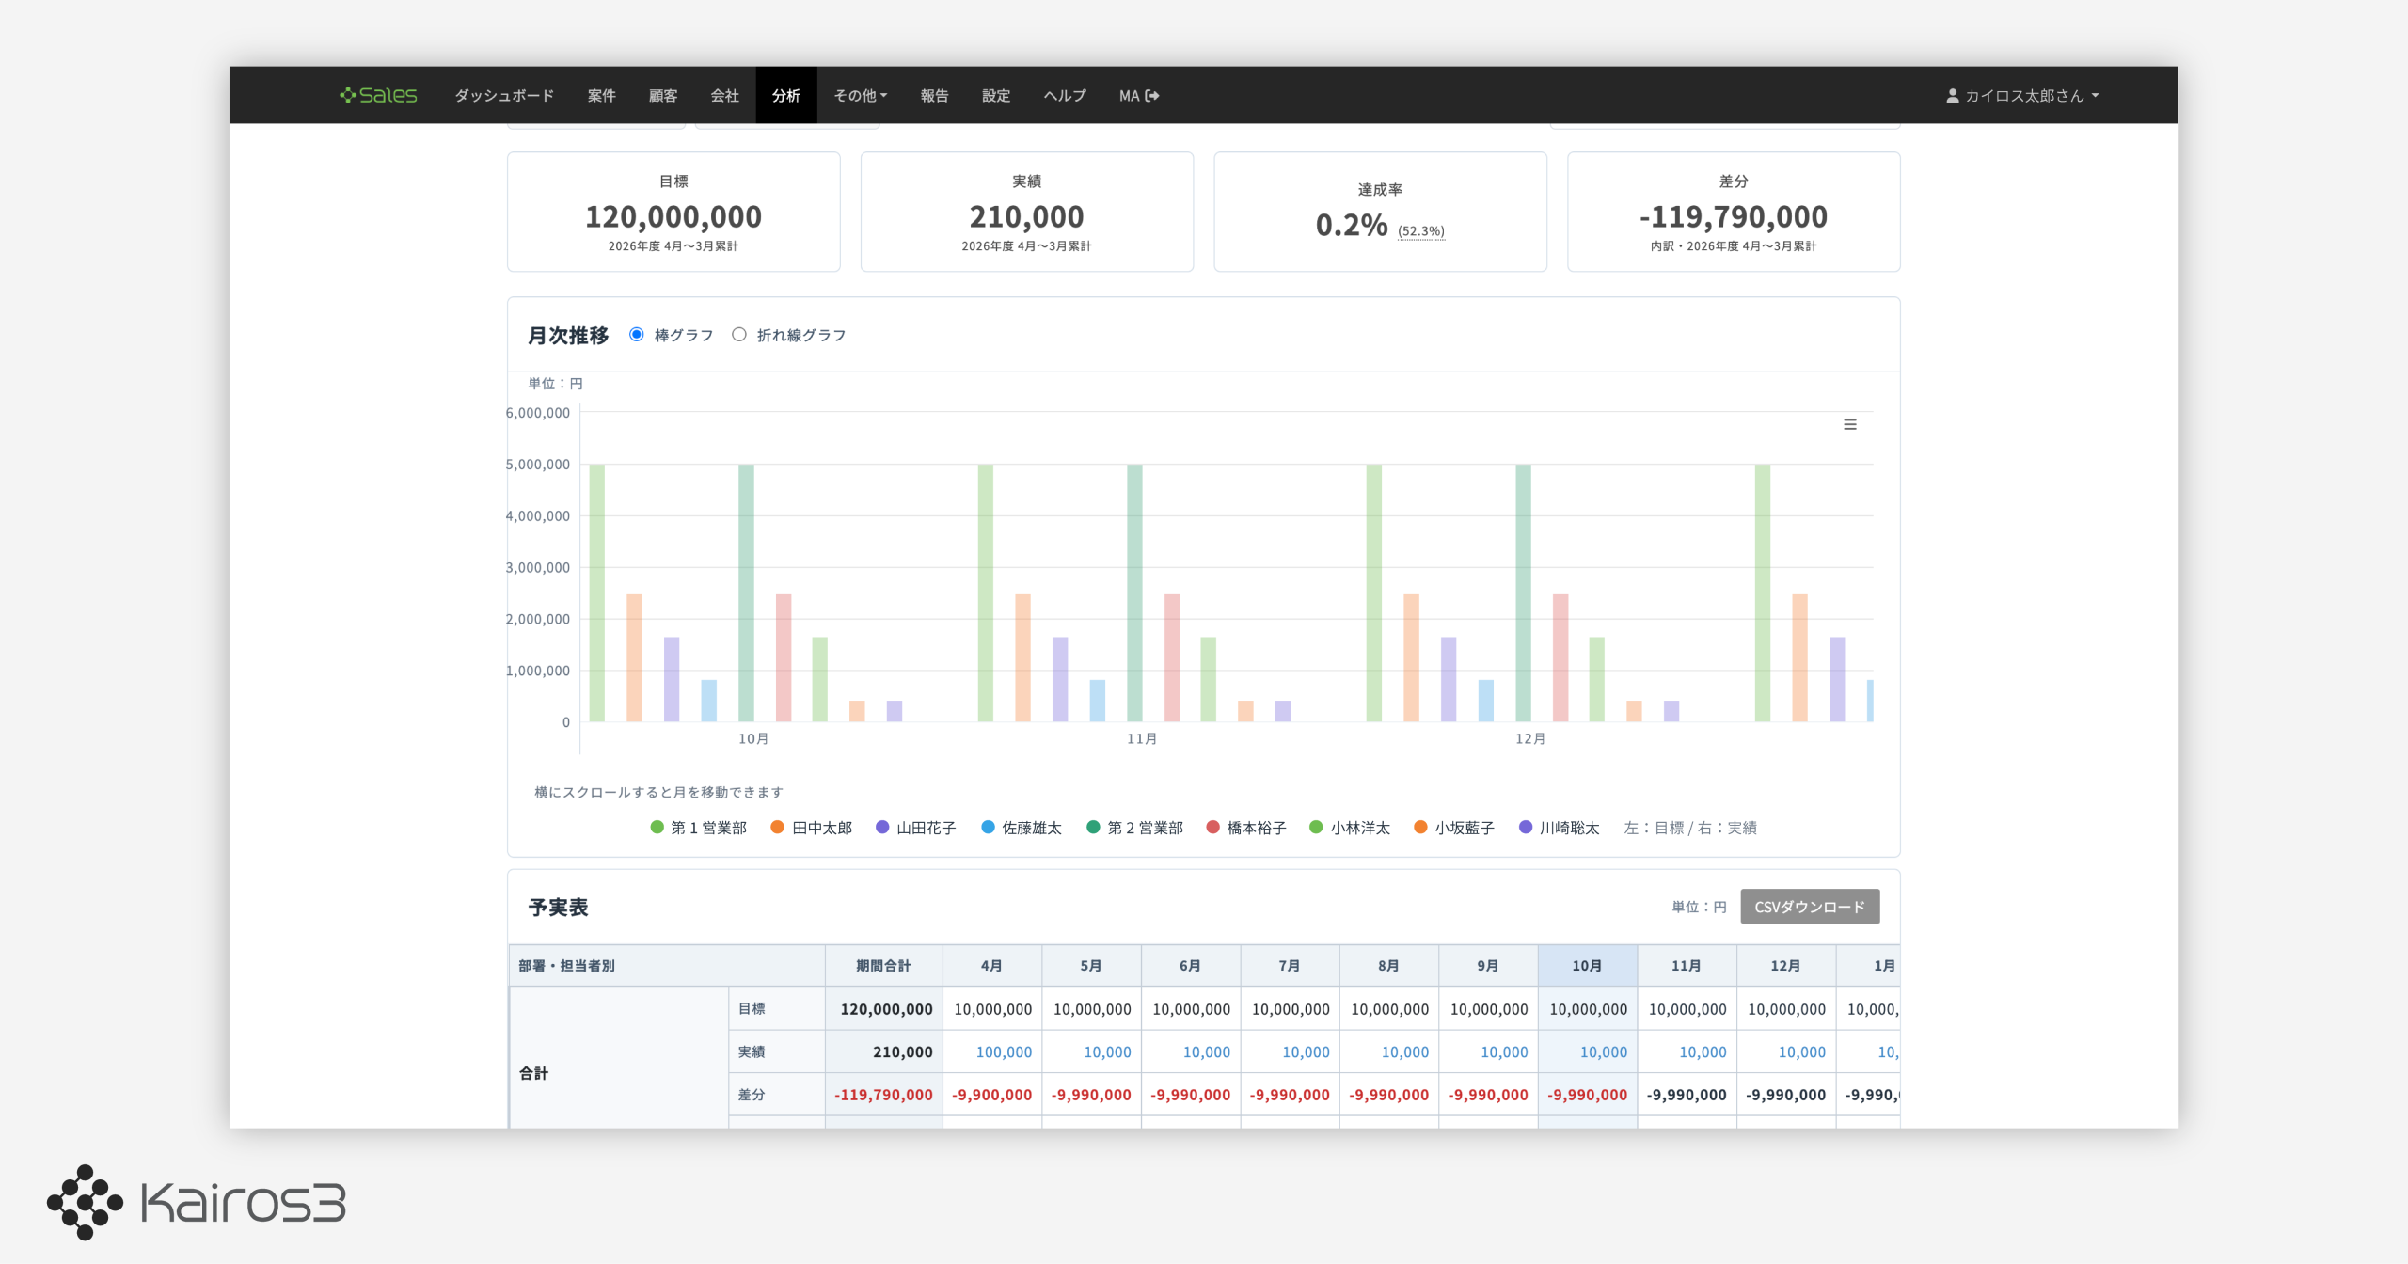The width and height of the screenshot is (2408, 1264).
Task: Toggle 小坂藍子 legend series
Action: pos(1454,828)
